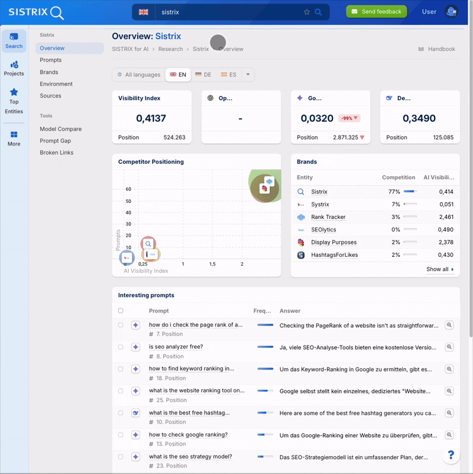Check the box for 'is seo analyzer free?'
Image resolution: width=473 pixels, height=474 pixels.
(x=121, y=347)
